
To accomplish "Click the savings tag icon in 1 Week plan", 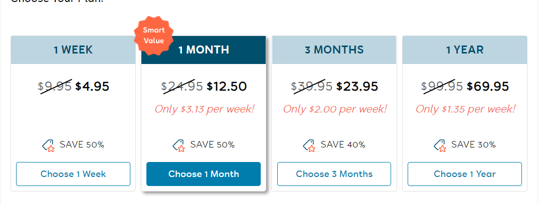I will point(49,145).
